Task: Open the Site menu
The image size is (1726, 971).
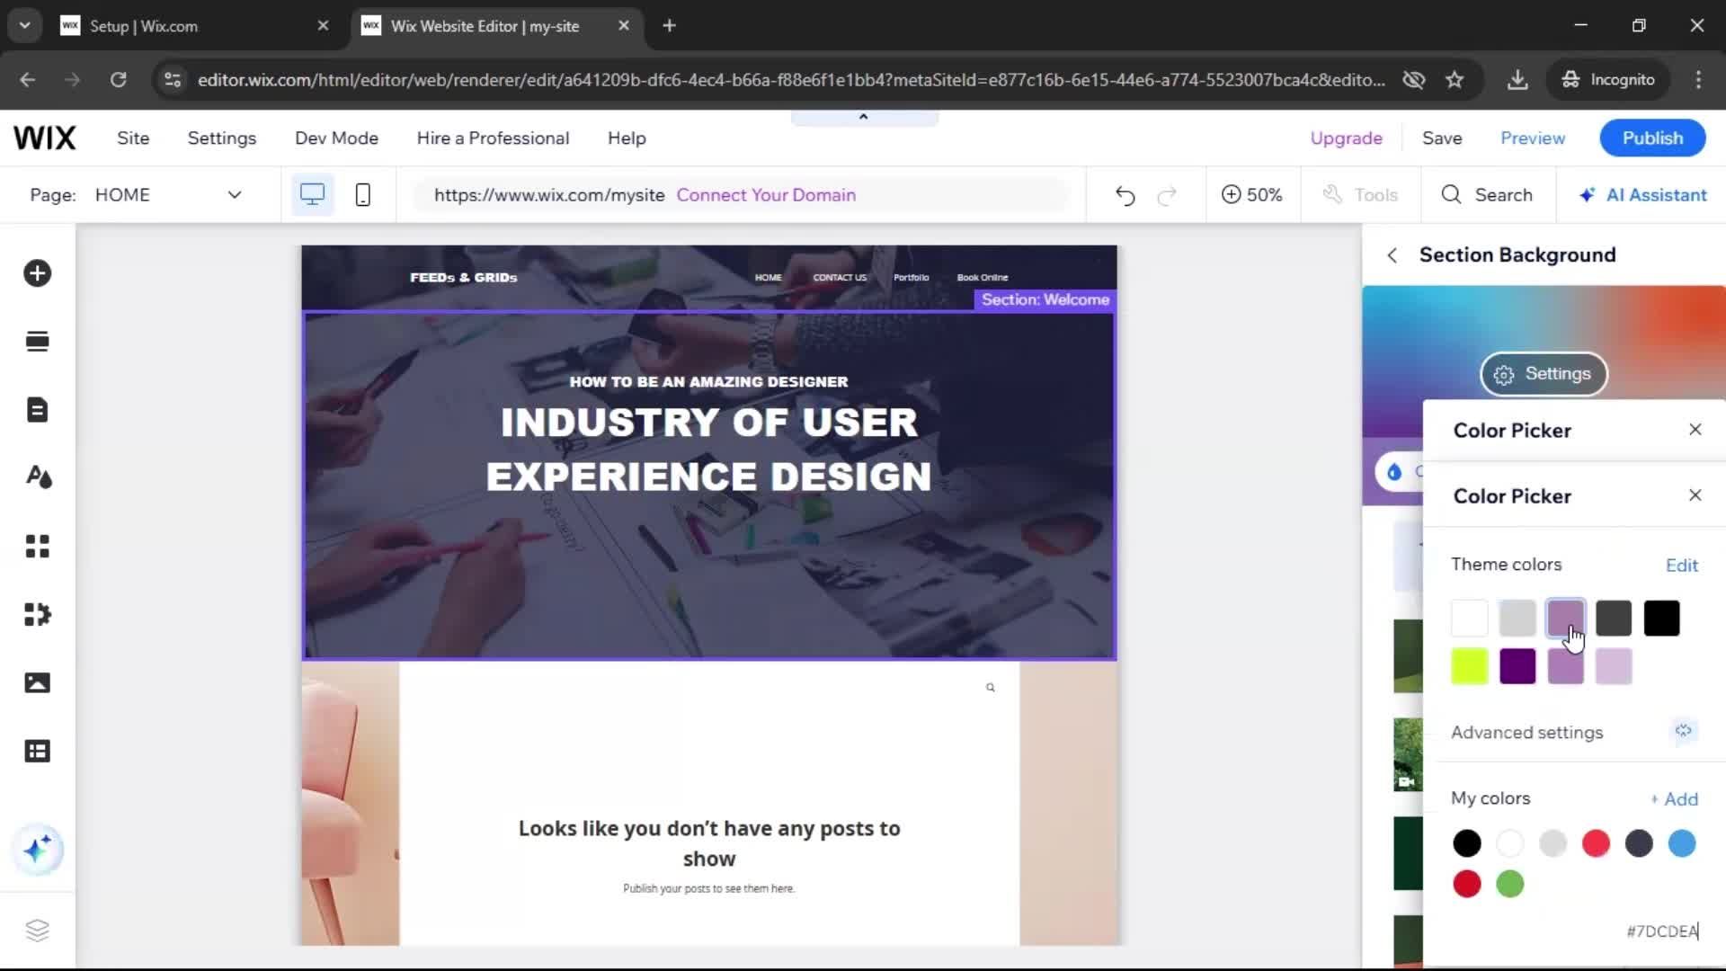Action: point(133,138)
